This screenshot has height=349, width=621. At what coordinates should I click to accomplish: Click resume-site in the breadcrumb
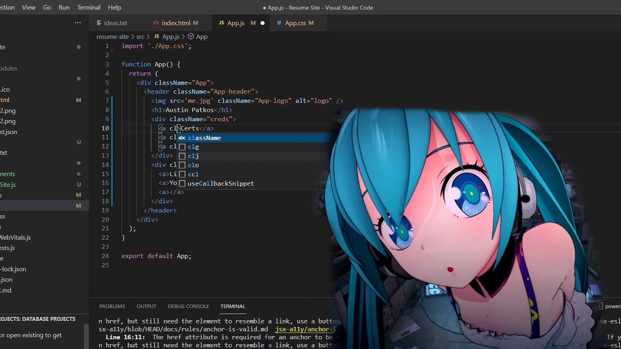coord(113,36)
